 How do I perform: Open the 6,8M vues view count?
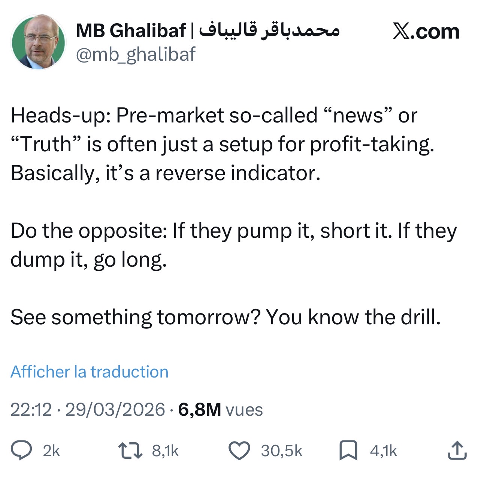click(x=220, y=409)
